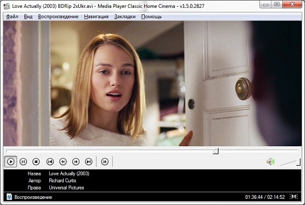
Task: Skip to the previous file button
Action: pyautogui.click(x=50, y=161)
